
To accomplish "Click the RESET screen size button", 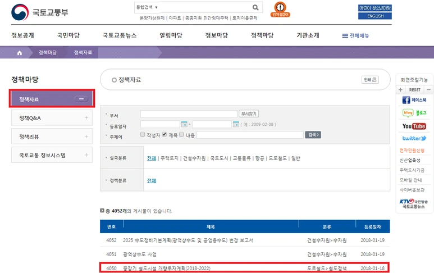I will 414,90.
